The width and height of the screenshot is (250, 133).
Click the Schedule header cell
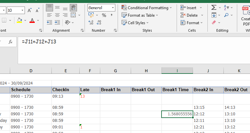coord(31,90)
